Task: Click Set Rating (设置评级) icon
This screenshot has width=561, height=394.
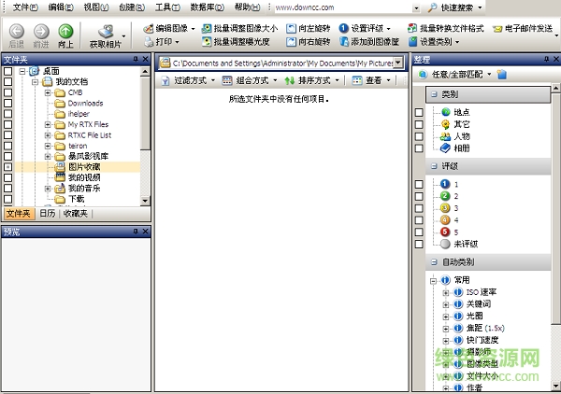Action: coord(343,28)
